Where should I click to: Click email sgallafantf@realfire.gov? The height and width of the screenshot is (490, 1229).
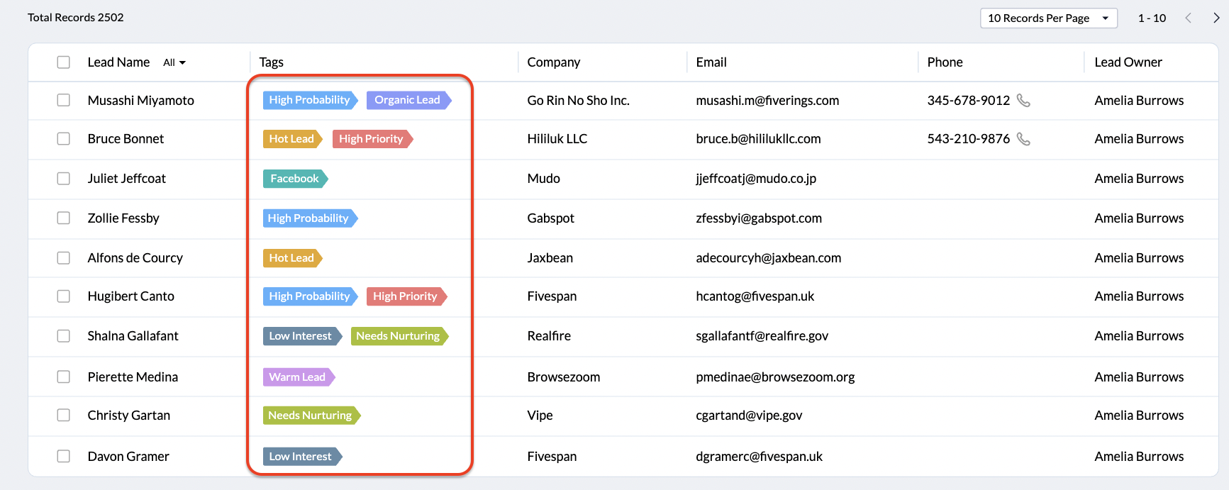coord(762,335)
